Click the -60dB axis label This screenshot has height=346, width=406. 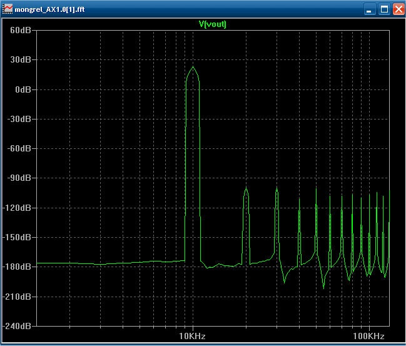(x=19, y=149)
